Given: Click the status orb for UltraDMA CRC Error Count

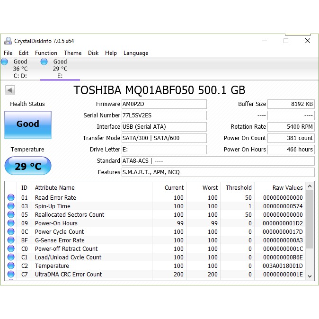Looking at the screenshot, I should click(x=11, y=275).
